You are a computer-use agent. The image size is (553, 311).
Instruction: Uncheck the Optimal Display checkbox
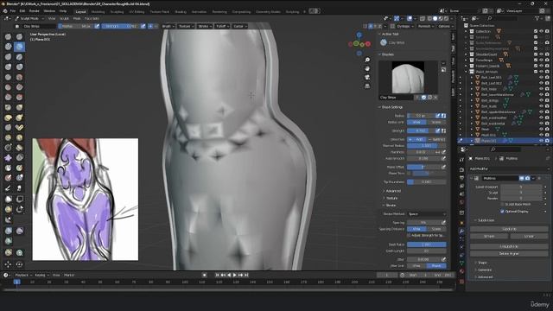(502, 211)
